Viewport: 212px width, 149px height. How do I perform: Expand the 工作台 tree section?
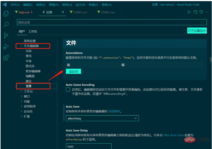coord(21,91)
